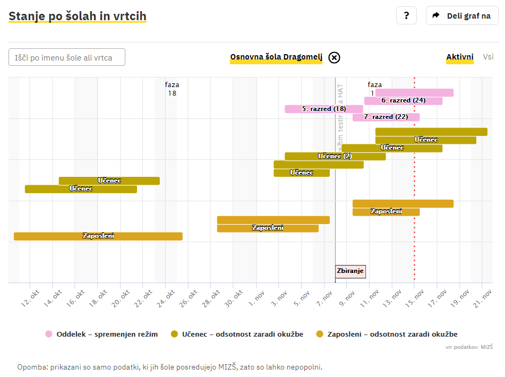This screenshot has width=505, height=377.
Task: Click the orange Zaposleni legend dot
Action: (320, 334)
